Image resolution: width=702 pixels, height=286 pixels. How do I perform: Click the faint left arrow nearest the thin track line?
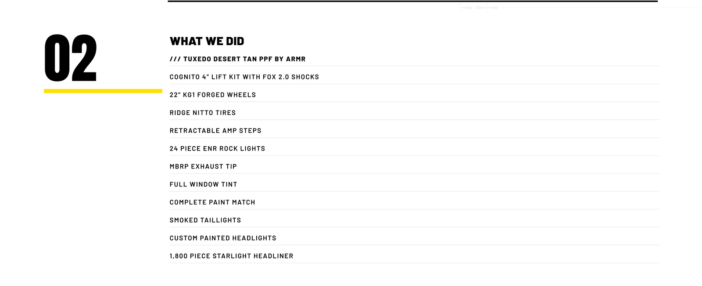click(x=492, y=7)
